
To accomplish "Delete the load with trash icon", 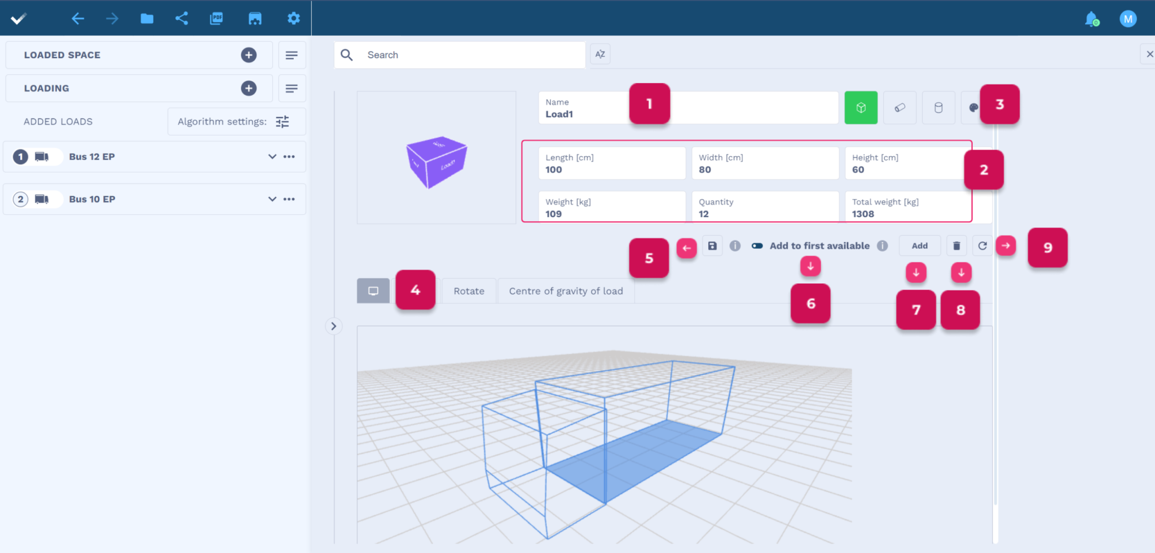I will pyautogui.click(x=956, y=246).
